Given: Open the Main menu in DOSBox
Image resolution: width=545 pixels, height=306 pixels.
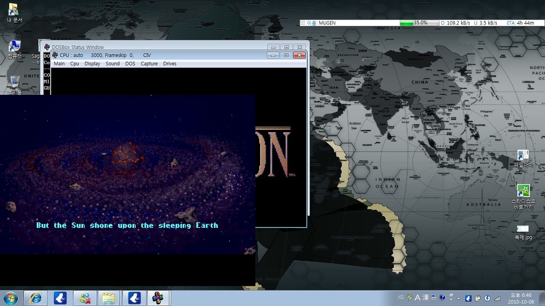Looking at the screenshot, I should point(59,64).
